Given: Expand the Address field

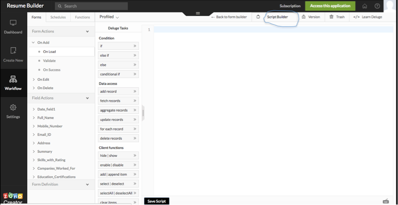Looking at the screenshot, I should tap(34, 143).
